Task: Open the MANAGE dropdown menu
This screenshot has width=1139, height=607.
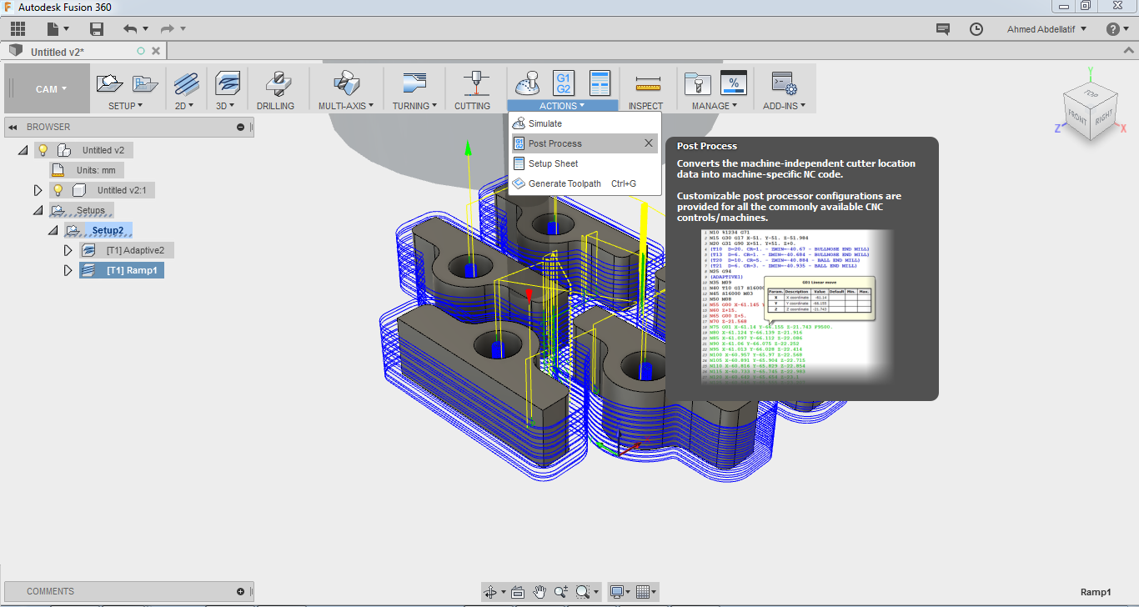Action: tap(715, 106)
